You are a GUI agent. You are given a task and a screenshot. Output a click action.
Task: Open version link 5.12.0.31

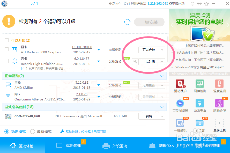tap(82, 83)
